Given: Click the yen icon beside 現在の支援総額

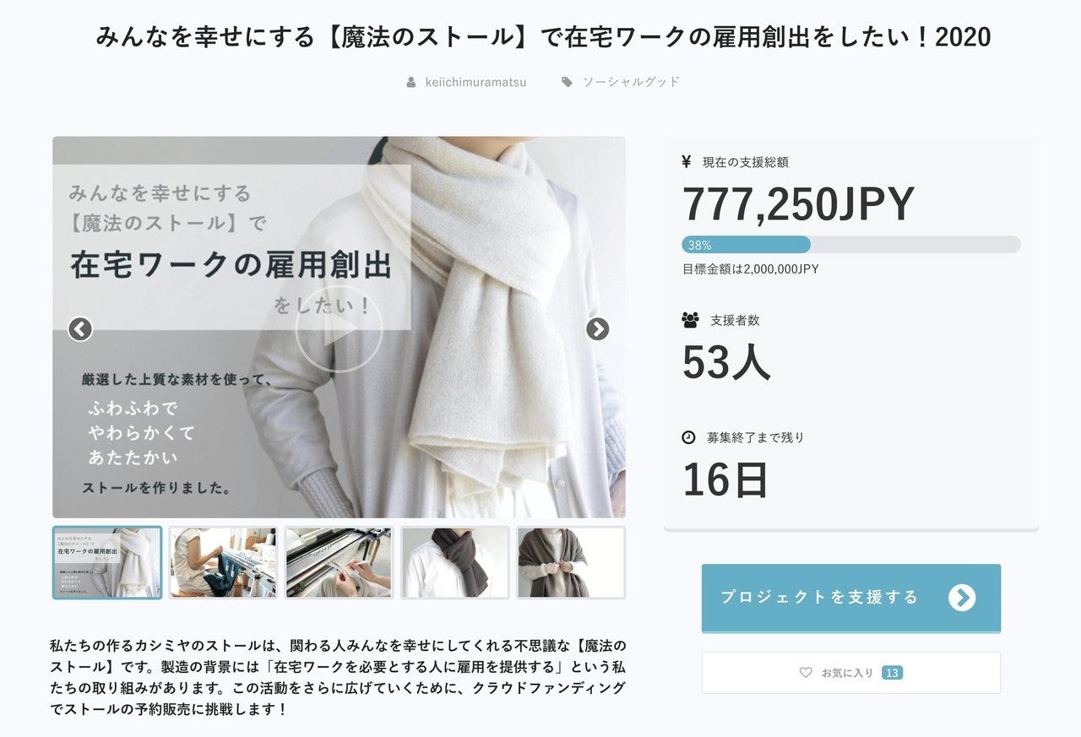Looking at the screenshot, I should pyautogui.click(x=686, y=161).
